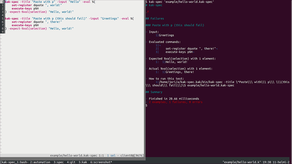
Task: Click the execute-keys p%H command on line 7
Action: [25, 25]
